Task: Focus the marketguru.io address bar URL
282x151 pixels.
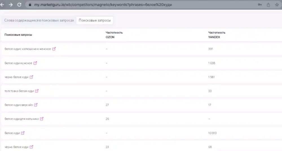Action: tap(113, 5)
